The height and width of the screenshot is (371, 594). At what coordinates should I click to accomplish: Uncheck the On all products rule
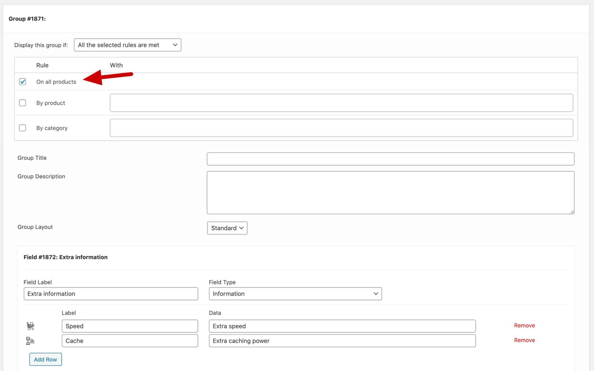coord(22,82)
